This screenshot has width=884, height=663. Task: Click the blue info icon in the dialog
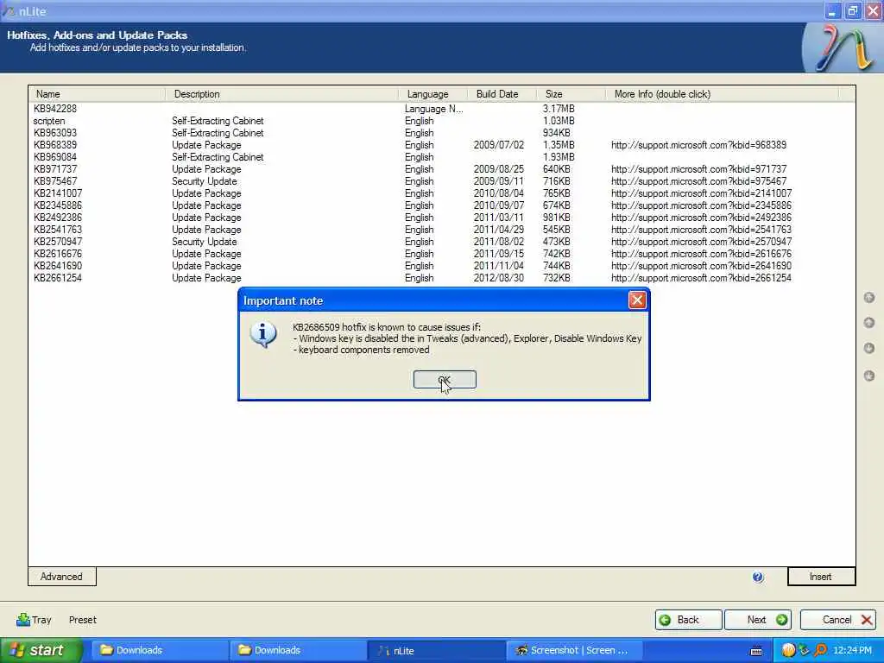point(262,334)
